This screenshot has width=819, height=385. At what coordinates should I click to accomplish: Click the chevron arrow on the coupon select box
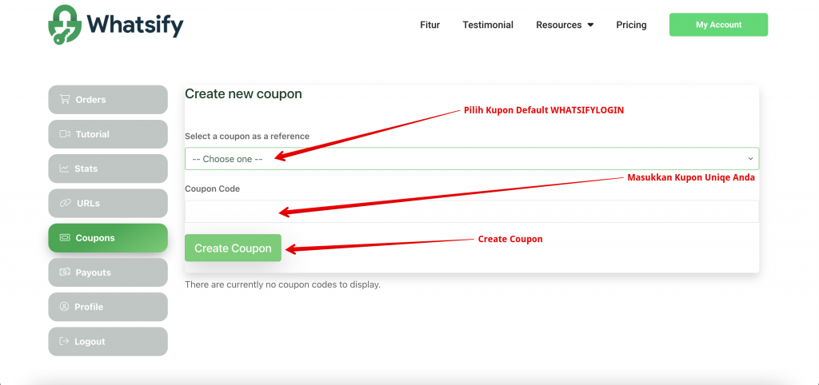(x=750, y=159)
